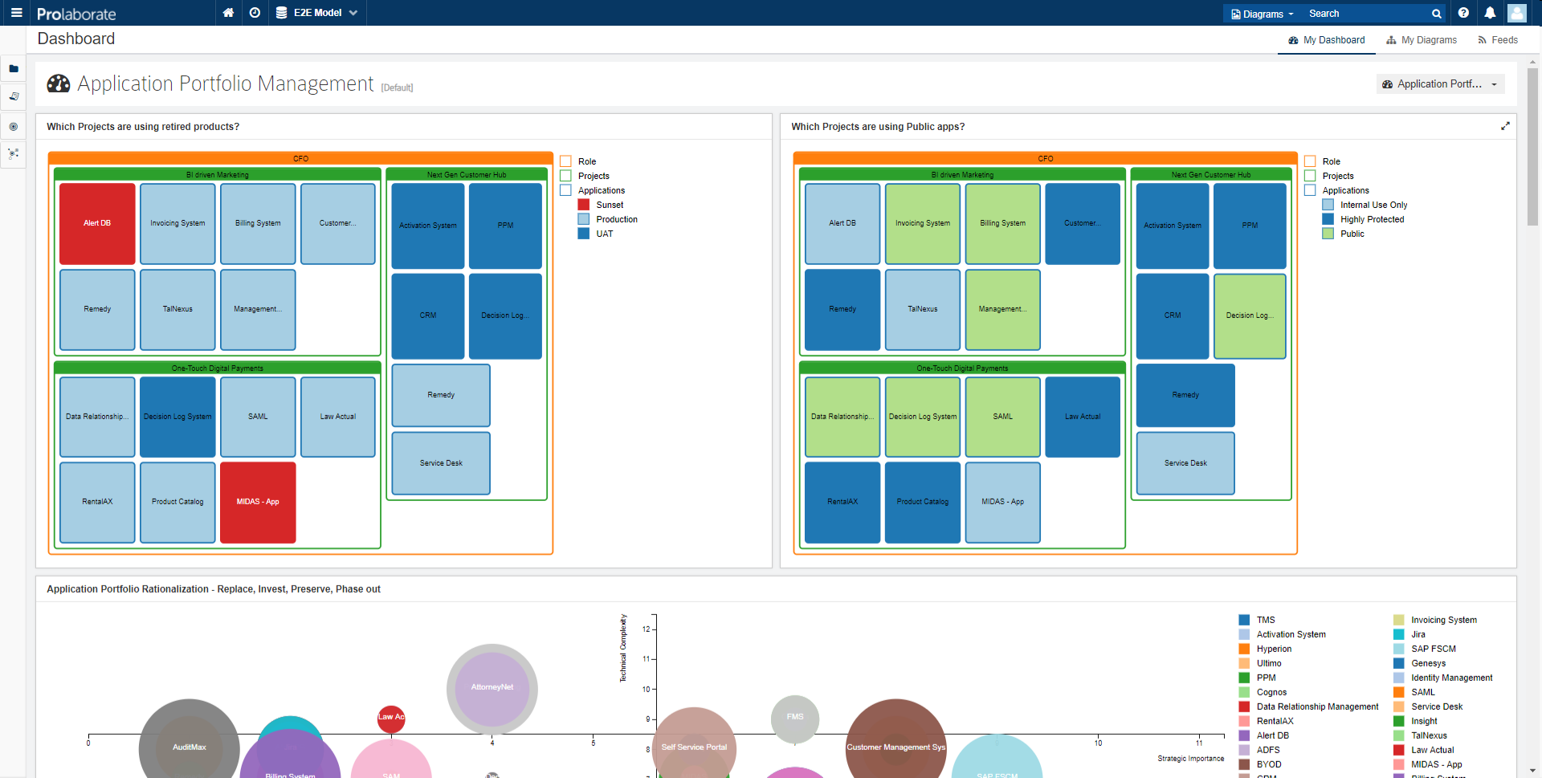Open Diagrams search filter dropdown

(1263, 14)
